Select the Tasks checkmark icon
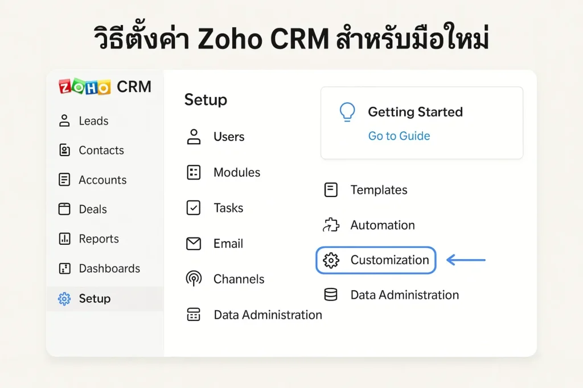Screen dimensions: 583x388 tap(194, 208)
